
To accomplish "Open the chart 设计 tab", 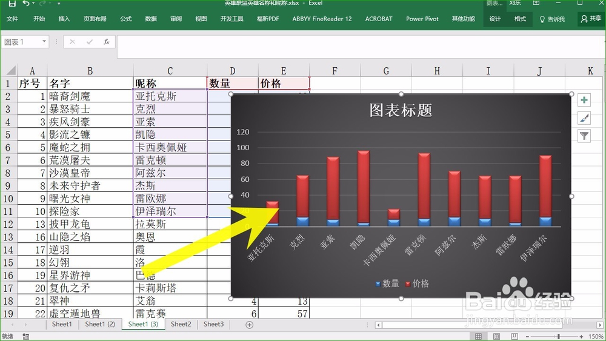I will (x=495, y=19).
